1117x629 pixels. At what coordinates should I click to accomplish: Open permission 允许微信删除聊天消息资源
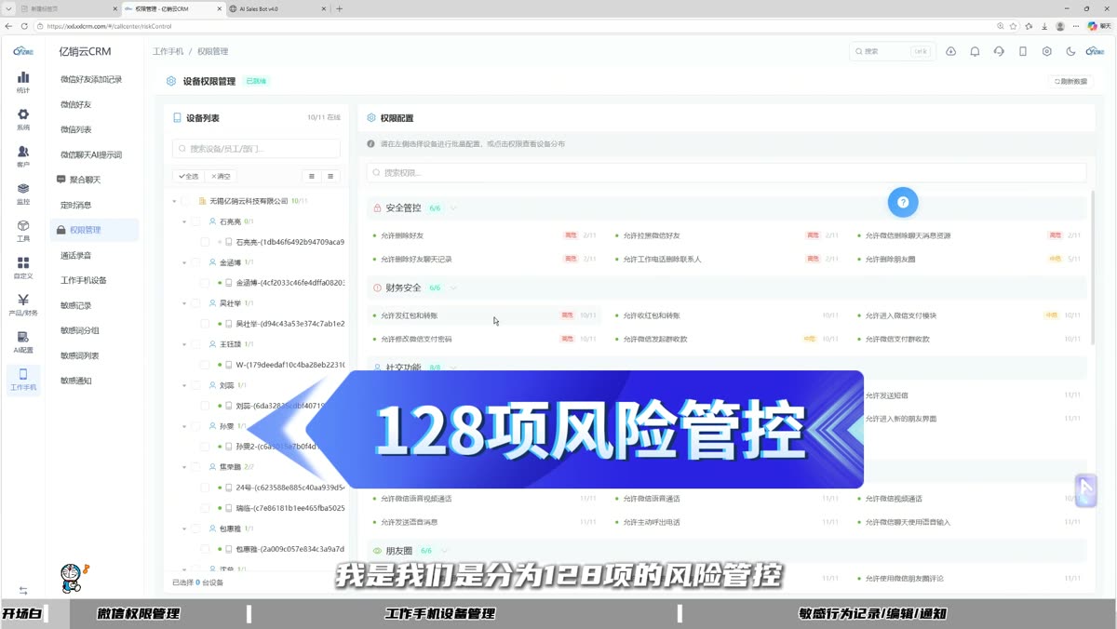[908, 235]
